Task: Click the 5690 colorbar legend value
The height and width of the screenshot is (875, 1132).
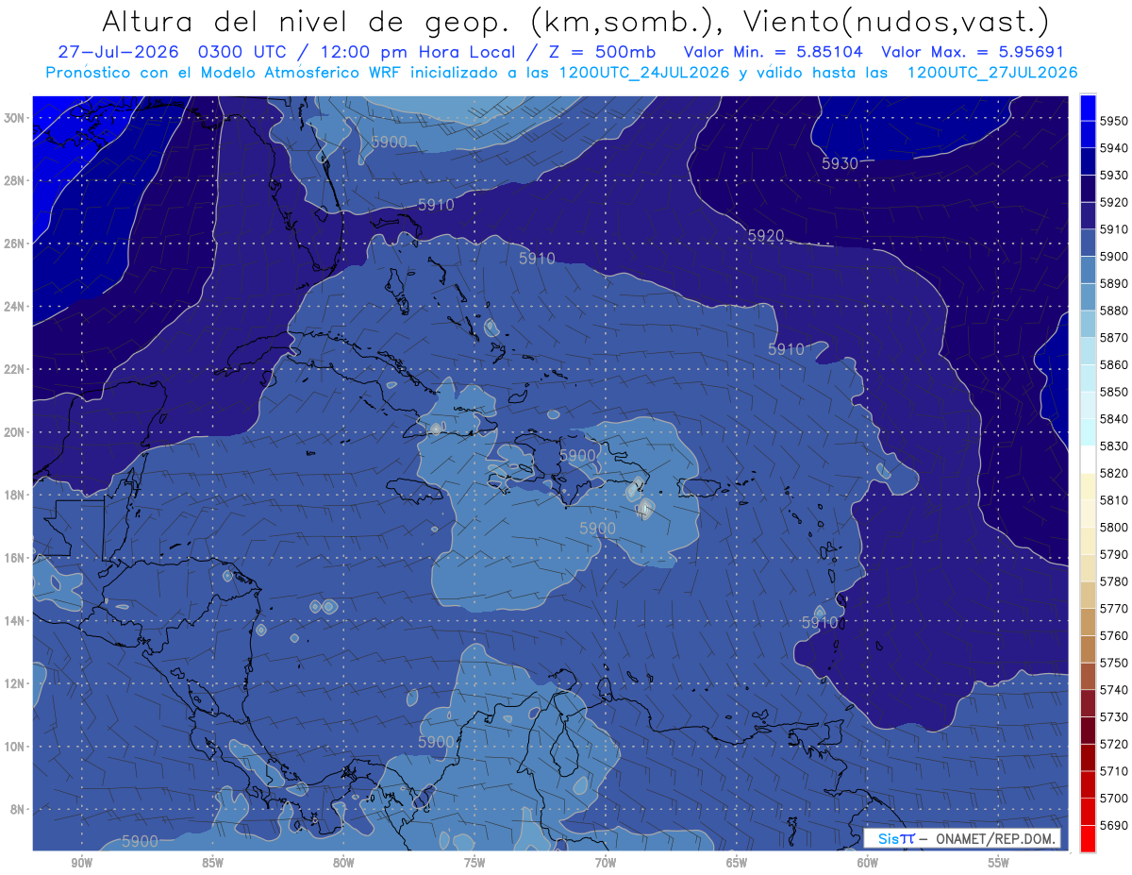Action: (x=1113, y=825)
